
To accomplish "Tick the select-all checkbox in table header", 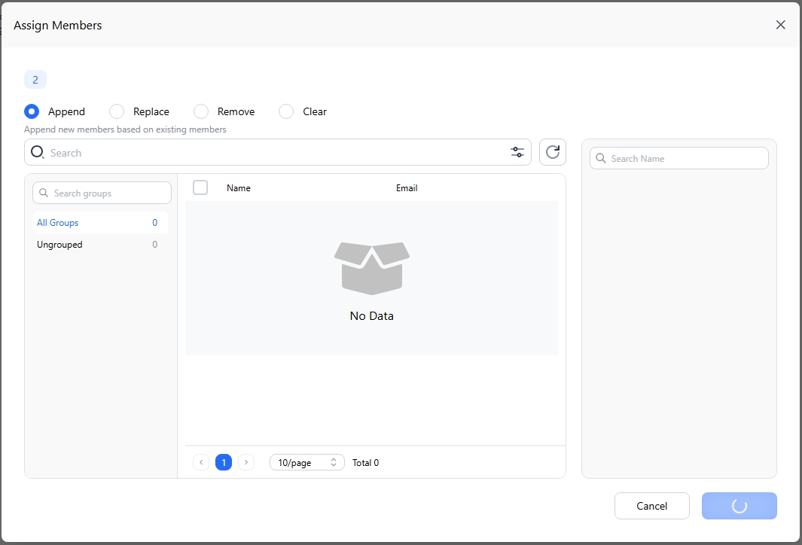I will click(200, 187).
